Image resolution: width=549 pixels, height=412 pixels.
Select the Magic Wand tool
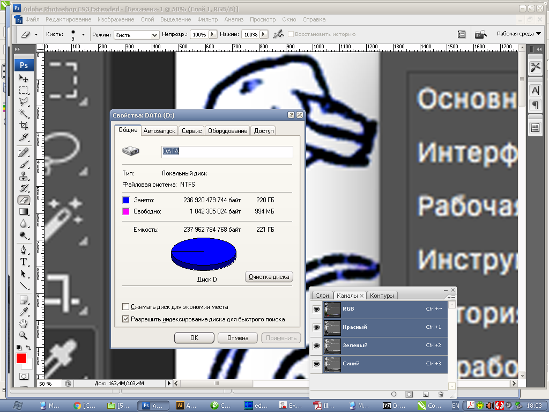24,114
